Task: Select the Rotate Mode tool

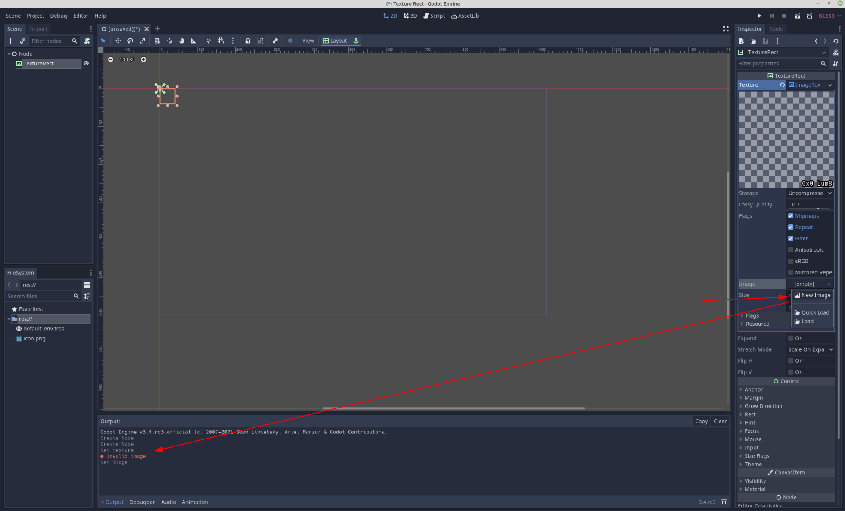Action: 130,41
